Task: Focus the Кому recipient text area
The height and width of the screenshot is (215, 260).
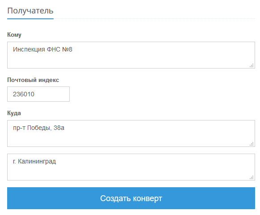Action: [131, 55]
